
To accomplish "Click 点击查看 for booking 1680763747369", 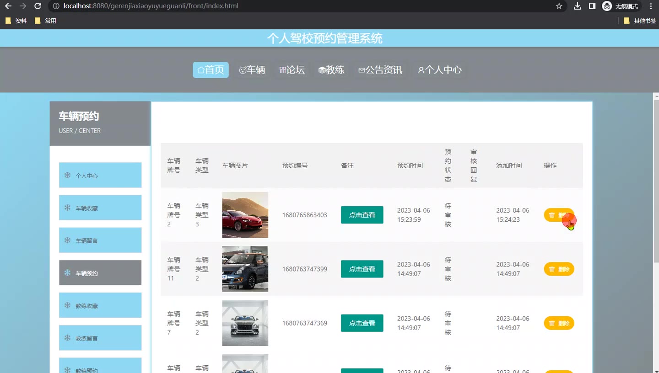I will point(362,323).
